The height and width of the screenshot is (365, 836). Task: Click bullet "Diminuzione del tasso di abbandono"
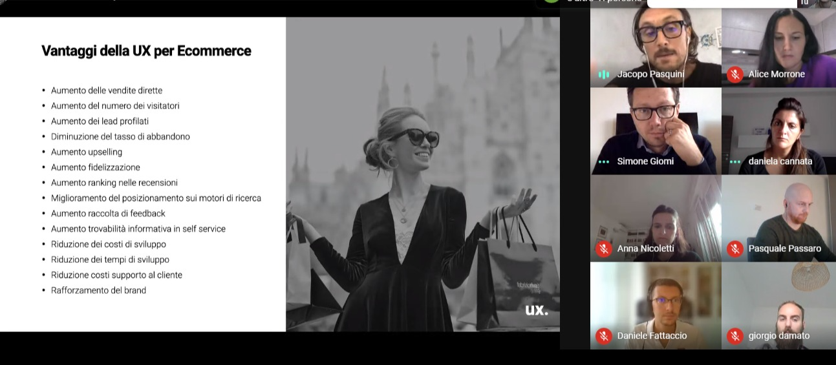point(120,137)
